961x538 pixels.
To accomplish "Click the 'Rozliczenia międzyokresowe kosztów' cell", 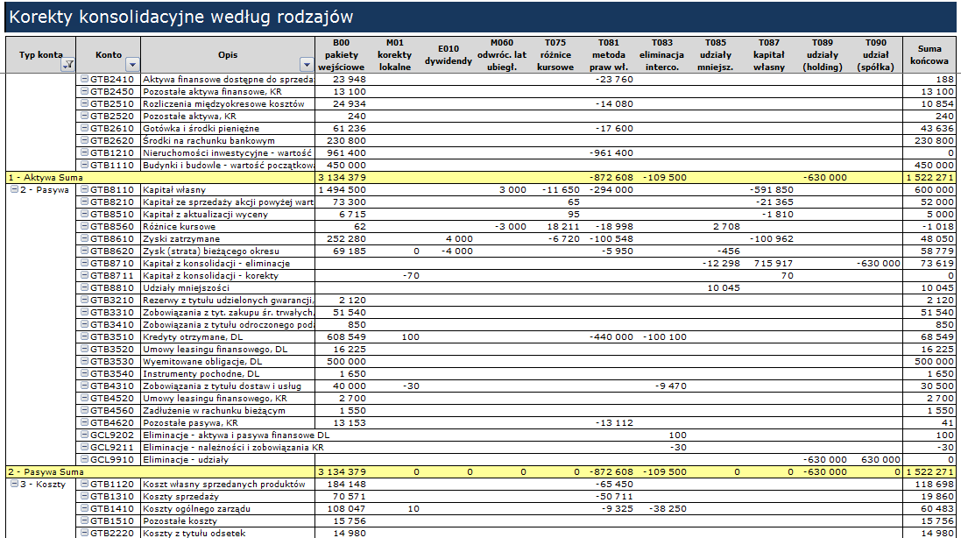I will (228, 103).
